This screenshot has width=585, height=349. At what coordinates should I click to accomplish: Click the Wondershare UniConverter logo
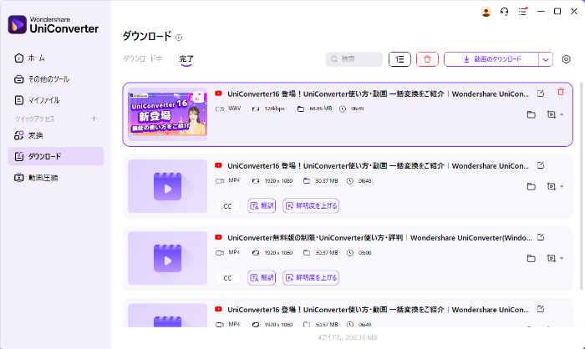tap(53, 24)
